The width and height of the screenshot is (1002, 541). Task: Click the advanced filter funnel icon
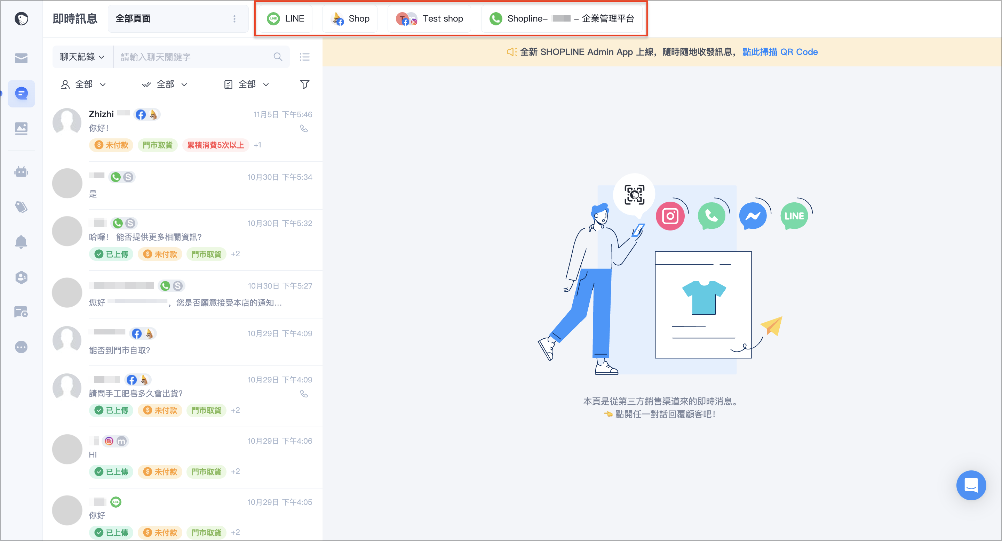[304, 84]
